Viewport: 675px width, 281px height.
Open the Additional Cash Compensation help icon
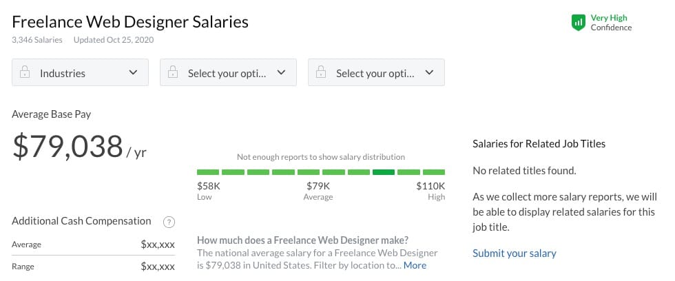pyautogui.click(x=169, y=222)
